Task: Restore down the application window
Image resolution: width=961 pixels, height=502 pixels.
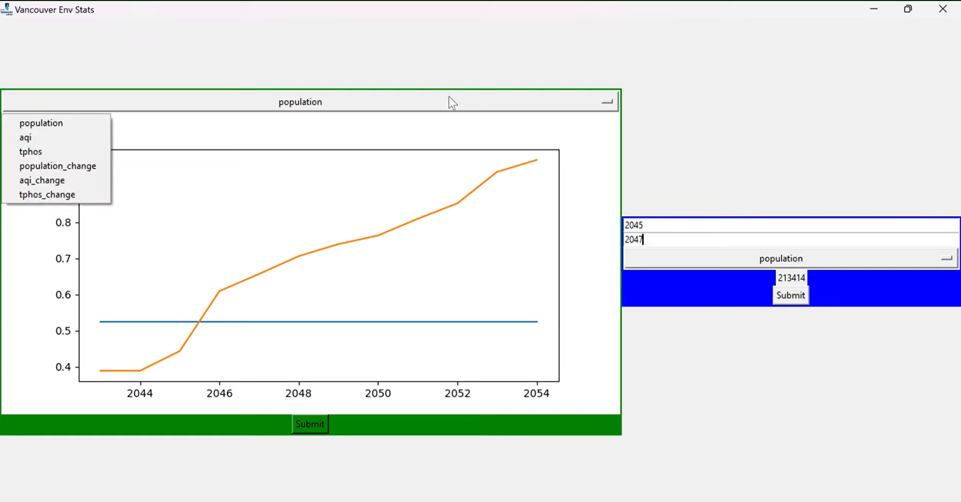Action: (908, 9)
